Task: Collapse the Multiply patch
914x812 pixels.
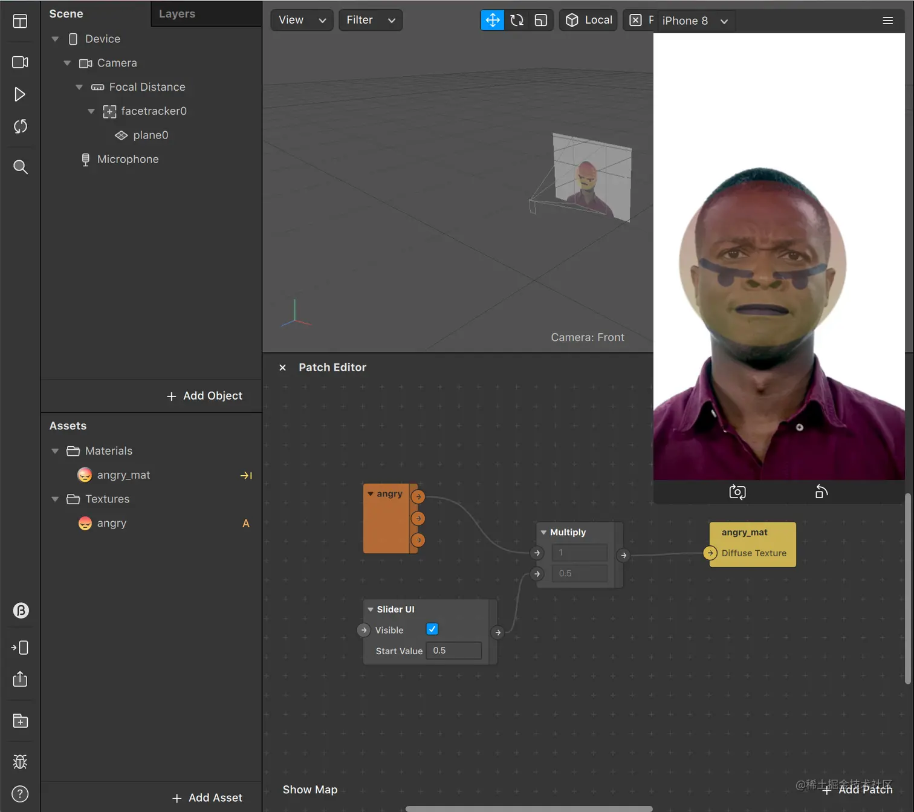Action: pos(543,533)
